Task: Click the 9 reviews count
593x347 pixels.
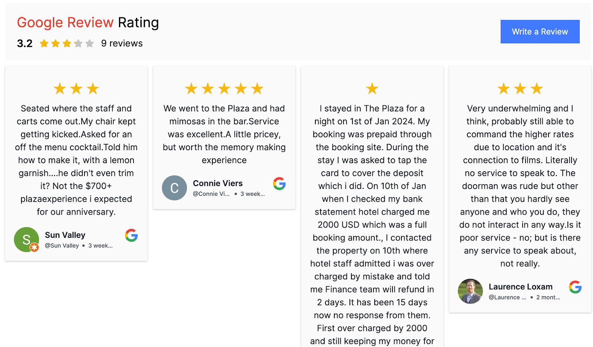Action: [x=122, y=44]
